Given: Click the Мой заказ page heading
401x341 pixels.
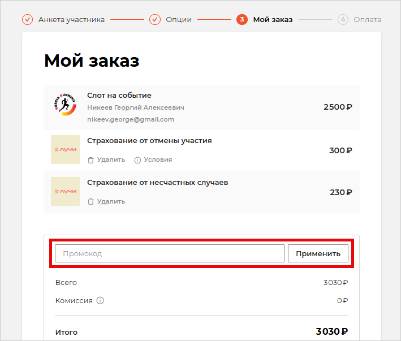Looking at the screenshot, I should [x=92, y=61].
